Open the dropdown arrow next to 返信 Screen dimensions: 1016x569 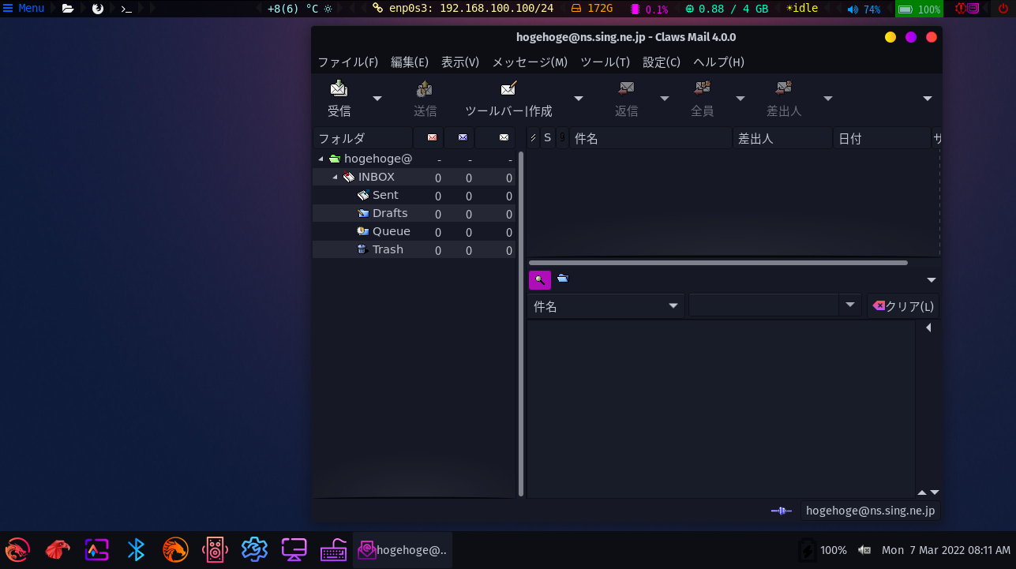click(x=665, y=99)
